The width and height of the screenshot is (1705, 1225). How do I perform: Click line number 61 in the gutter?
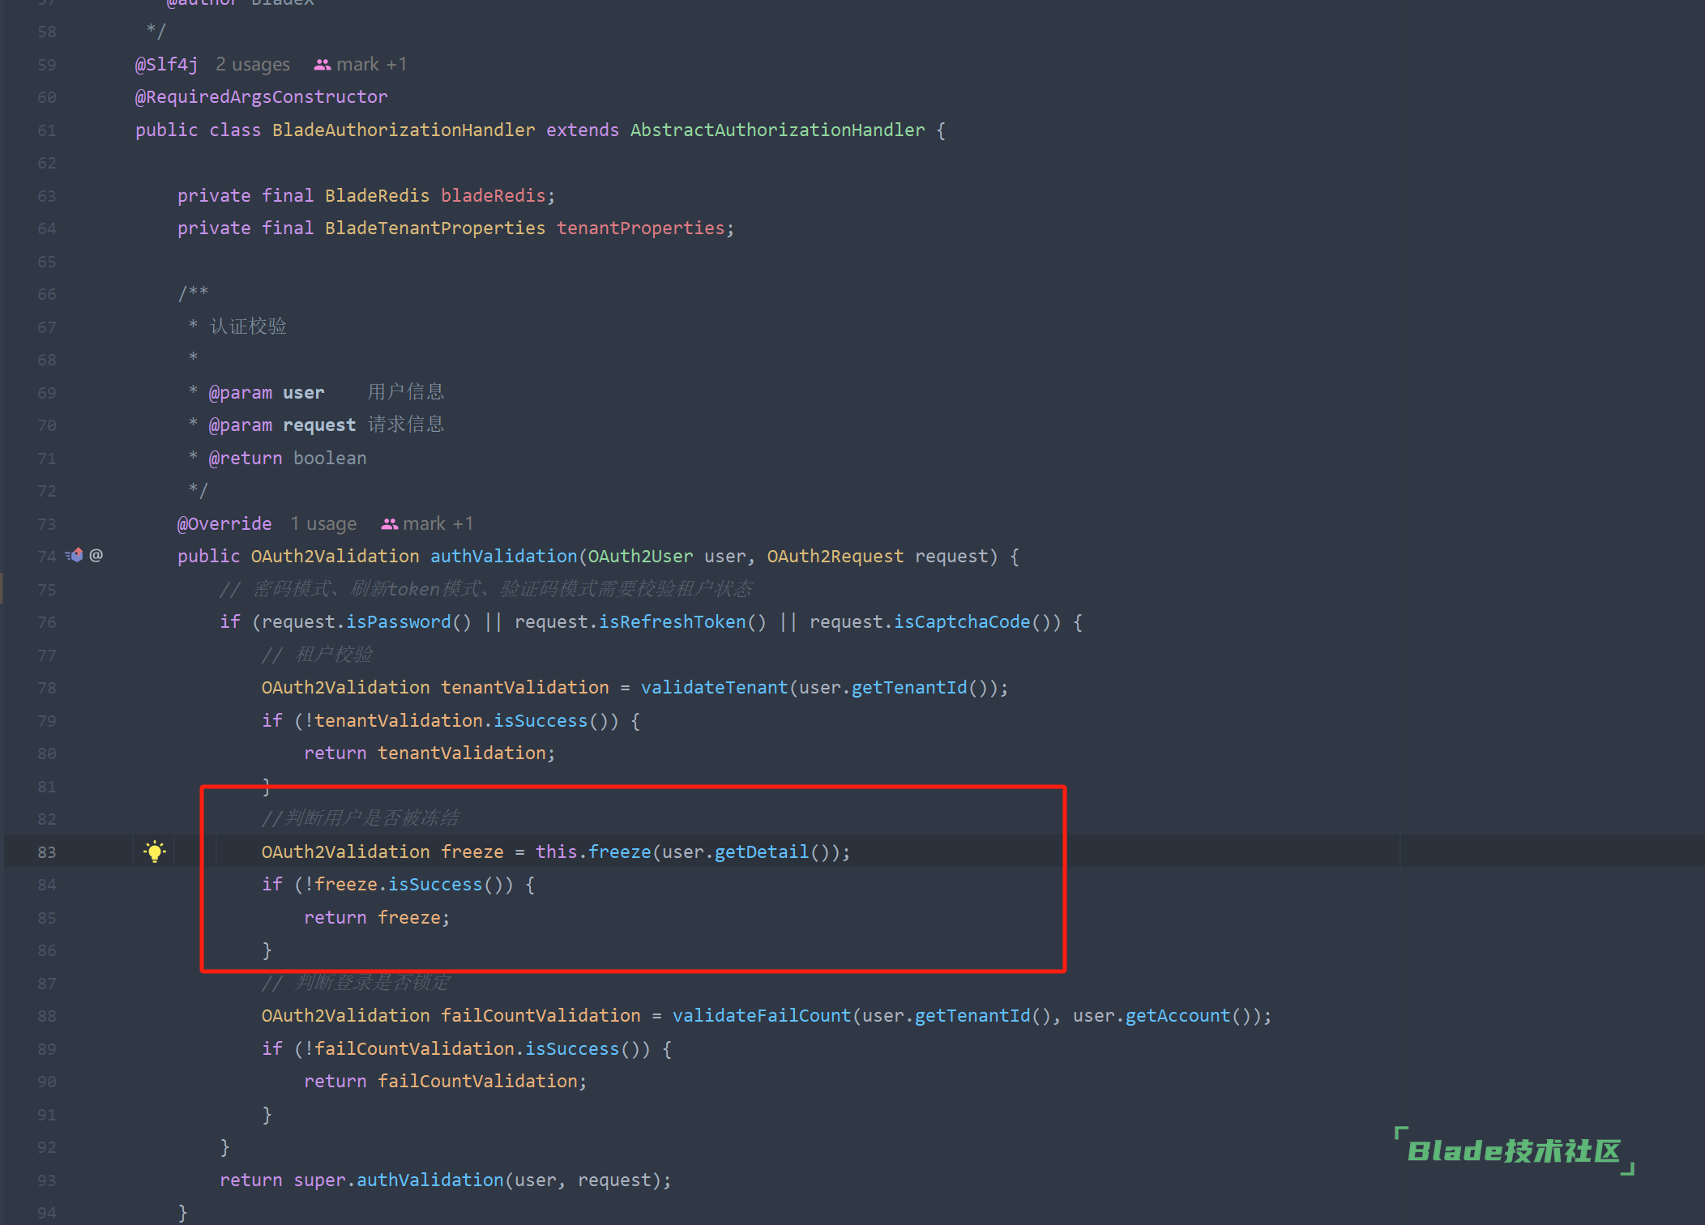point(47,130)
